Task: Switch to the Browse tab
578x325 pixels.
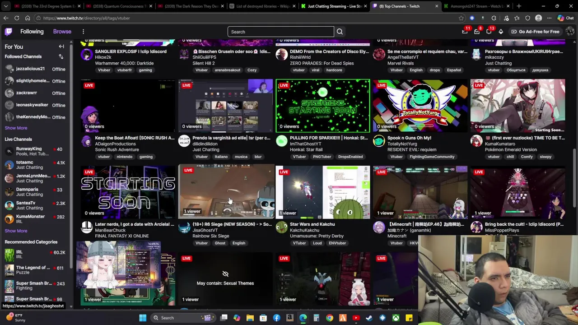Action: coord(62,32)
